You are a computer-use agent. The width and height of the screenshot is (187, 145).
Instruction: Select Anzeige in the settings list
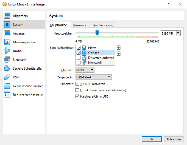[24, 33]
